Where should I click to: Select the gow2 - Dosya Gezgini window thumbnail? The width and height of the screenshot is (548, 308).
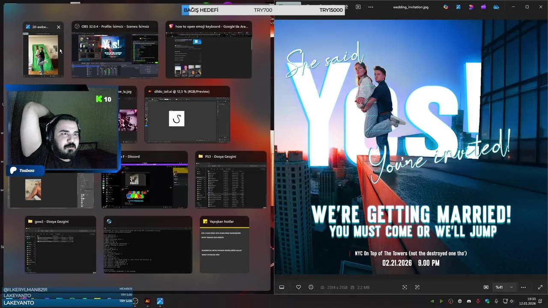tap(60, 245)
